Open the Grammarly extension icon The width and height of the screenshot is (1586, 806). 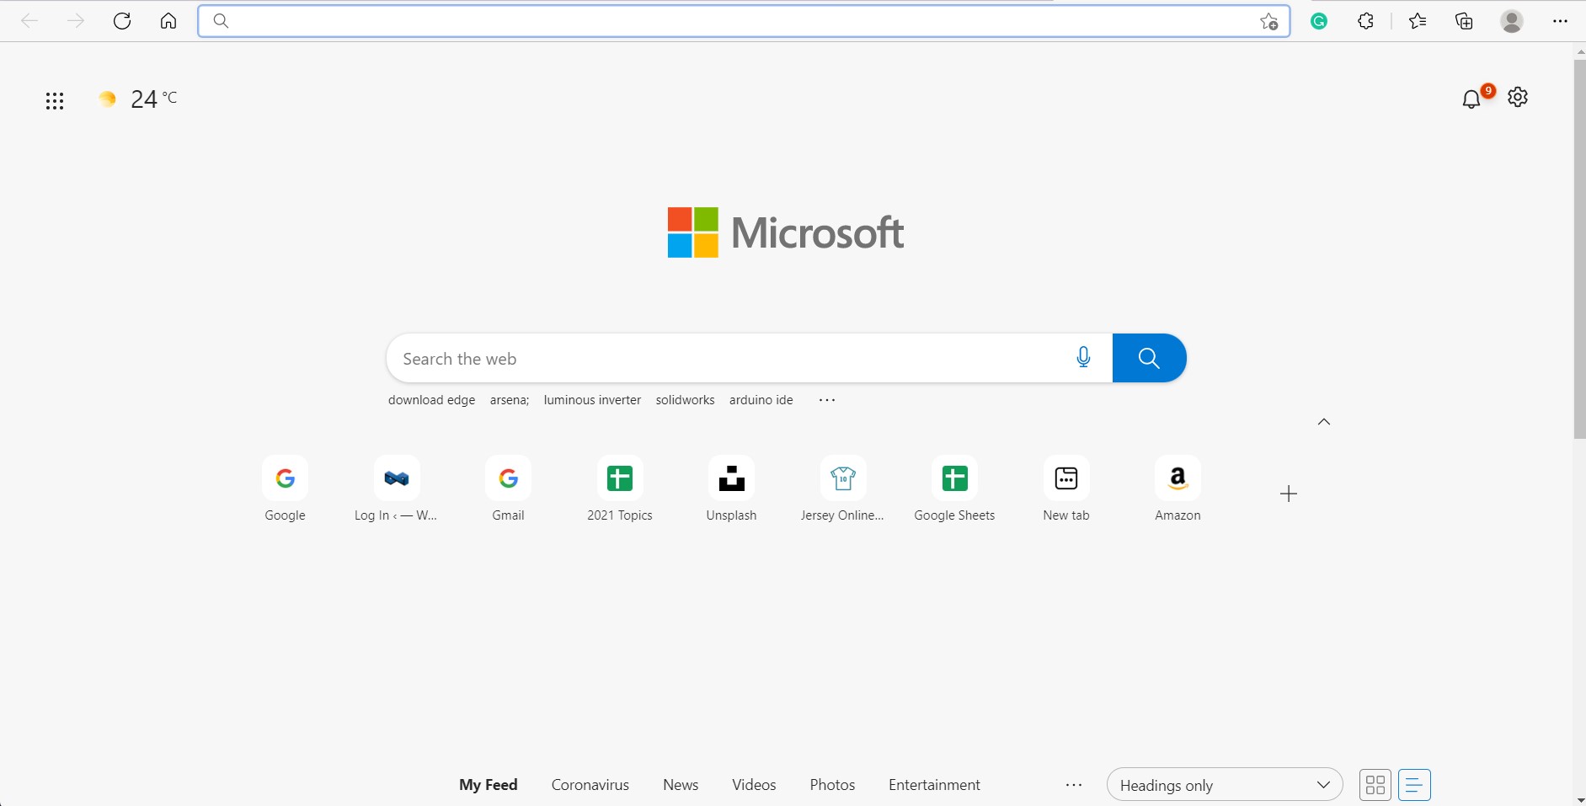1319,22
